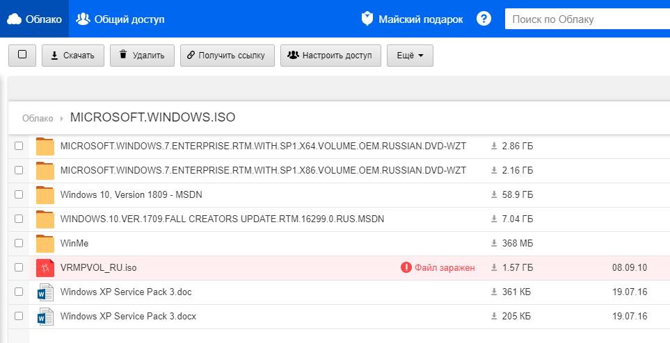
Task: Switch to Общий доступ tab
Action: coord(120,19)
